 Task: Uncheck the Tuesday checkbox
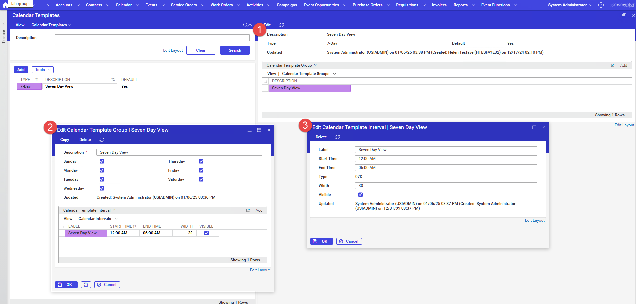click(102, 179)
